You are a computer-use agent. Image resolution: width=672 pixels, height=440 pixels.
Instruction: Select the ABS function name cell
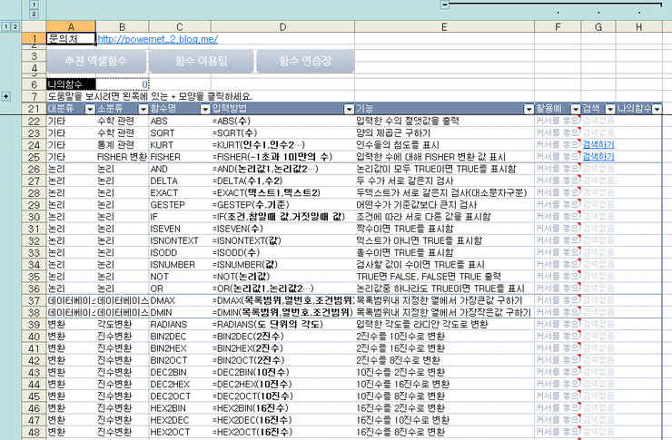pyautogui.click(x=180, y=121)
